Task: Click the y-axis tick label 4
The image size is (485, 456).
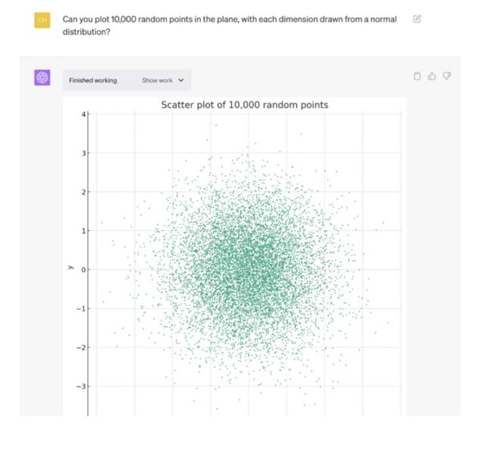Action: tap(84, 114)
